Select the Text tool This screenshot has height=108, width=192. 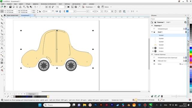pos(2,48)
